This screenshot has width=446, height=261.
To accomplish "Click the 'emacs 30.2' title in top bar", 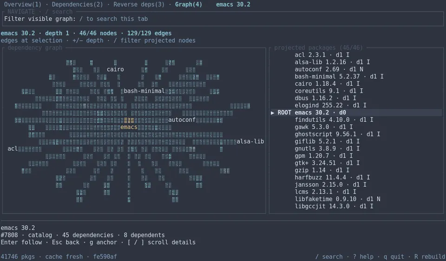I will point(233,5).
